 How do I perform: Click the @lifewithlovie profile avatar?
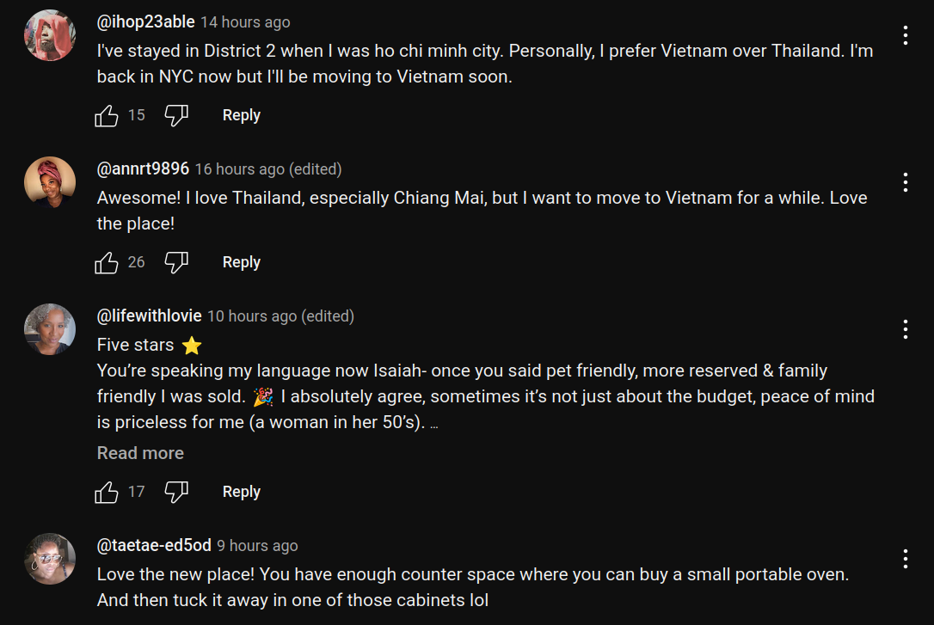pyautogui.click(x=50, y=329)
